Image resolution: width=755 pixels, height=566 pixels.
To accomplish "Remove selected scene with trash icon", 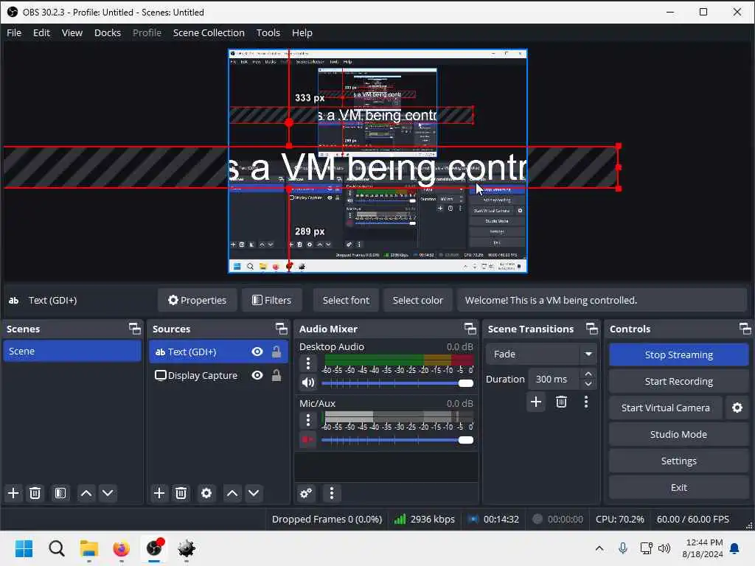I will [35, 493].
